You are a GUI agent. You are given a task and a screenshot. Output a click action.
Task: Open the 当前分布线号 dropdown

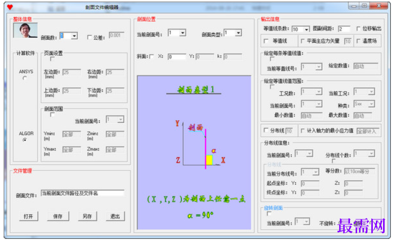[x=316, y=172]
